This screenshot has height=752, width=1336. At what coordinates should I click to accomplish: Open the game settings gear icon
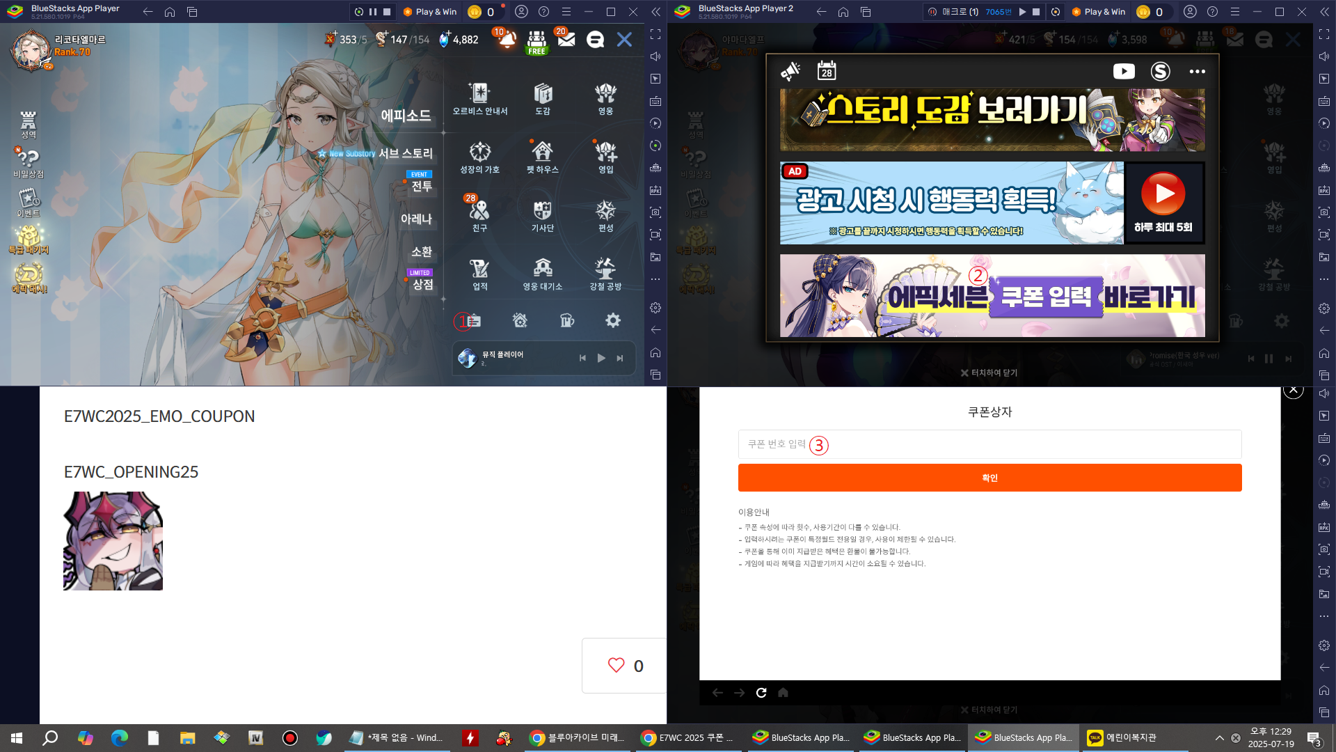click(612, 320)
